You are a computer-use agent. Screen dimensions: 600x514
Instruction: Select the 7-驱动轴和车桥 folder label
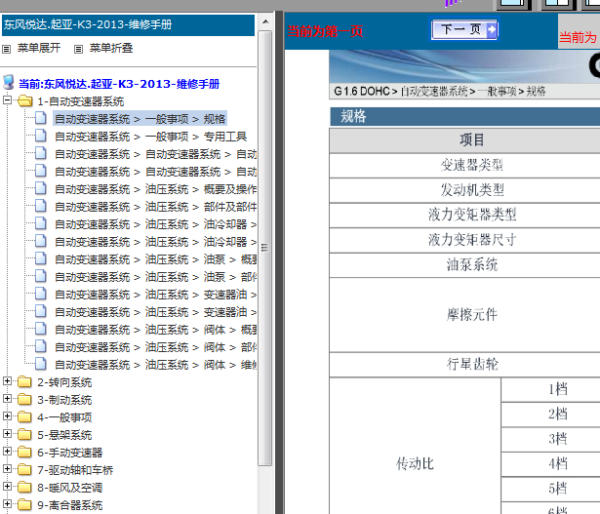point(75,470)
